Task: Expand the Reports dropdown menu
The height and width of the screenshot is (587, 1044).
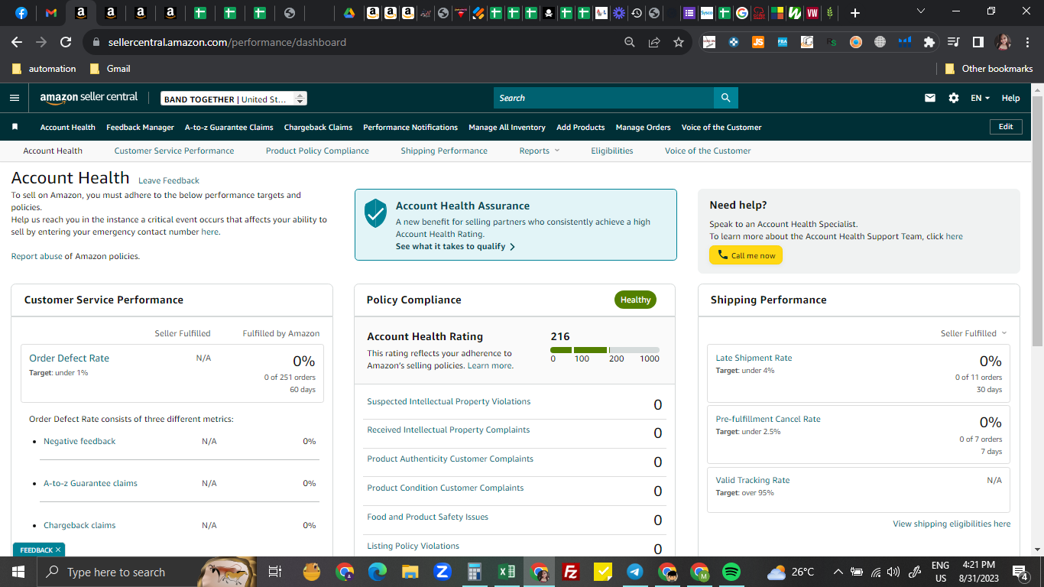Action: (540, 151)
